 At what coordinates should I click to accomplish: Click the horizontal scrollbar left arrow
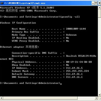tap(1, 98)
